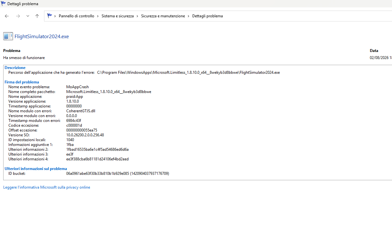Click the 1fba additional information value
Screen dimensions: 392x238
[x=70, y=145]
